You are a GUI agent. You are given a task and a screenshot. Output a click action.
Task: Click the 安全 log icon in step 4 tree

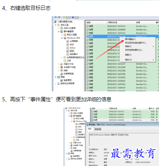(x=68, y=44)
